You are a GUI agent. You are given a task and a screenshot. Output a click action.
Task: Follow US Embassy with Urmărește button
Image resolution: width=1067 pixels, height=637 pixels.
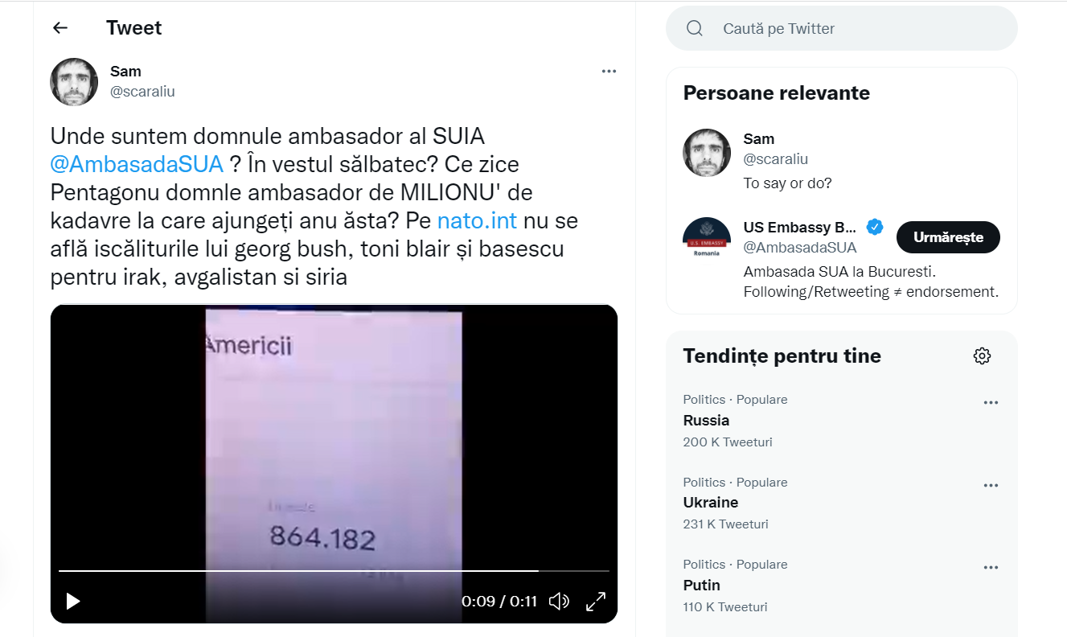(x=948, y=237)
